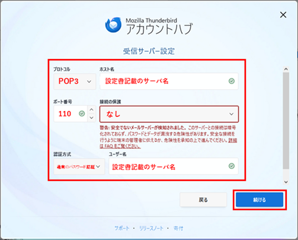Close the Account Hub dialog
298x240 pixels.
(283, 15)
